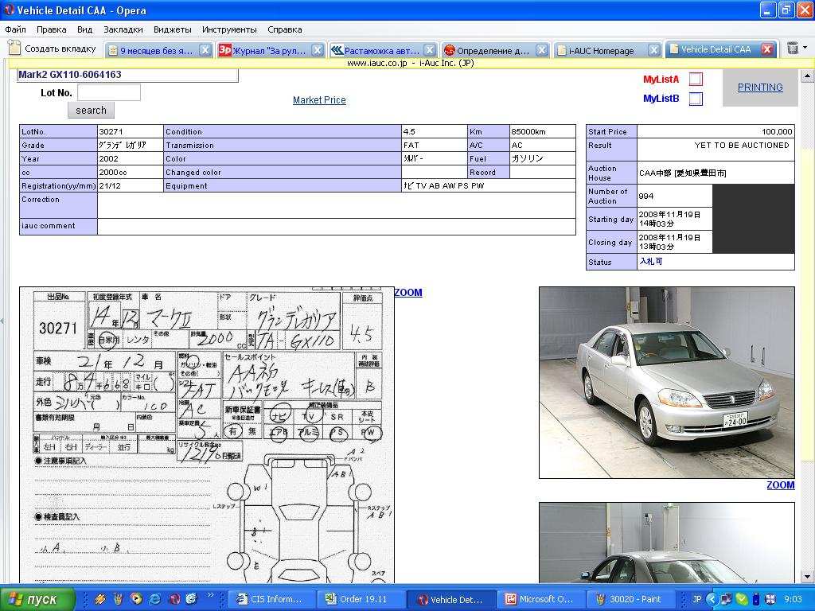
Task: Open the front view car photo
Action: pos(667,383)
